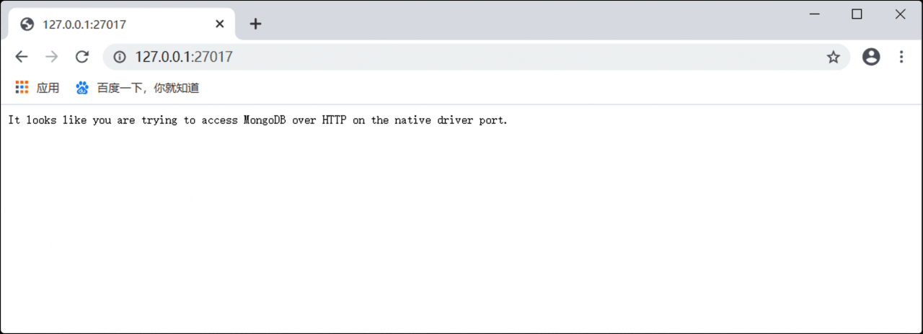
Task: Minimize the browser window
Action: coord(814,14)
